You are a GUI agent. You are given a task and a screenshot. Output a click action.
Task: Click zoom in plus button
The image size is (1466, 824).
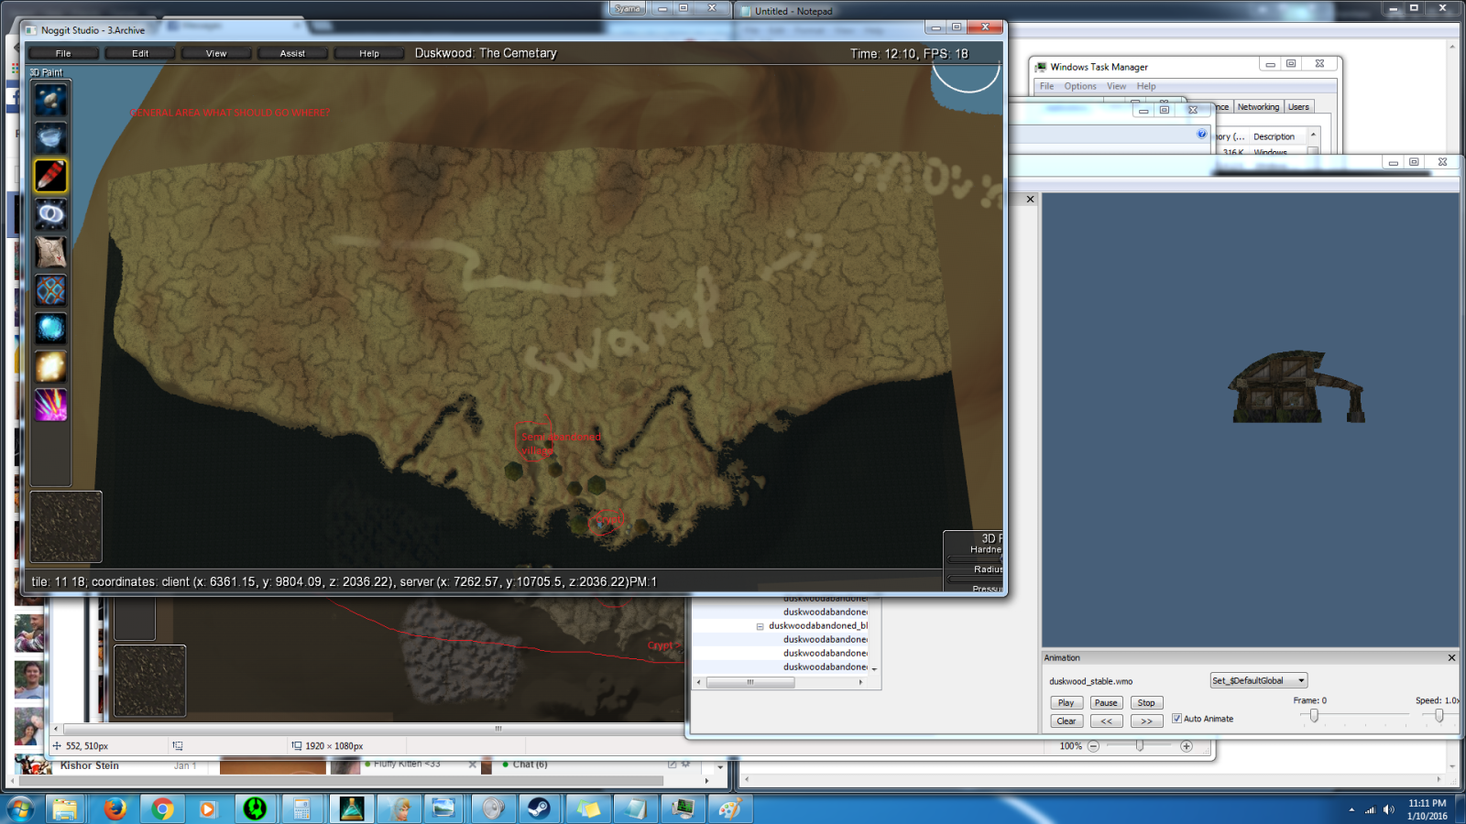coord(1187,746)
